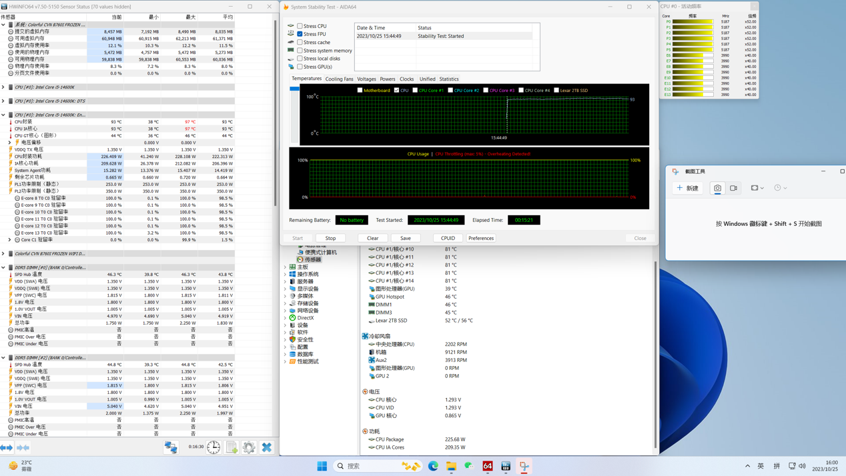Toggle Motherboard graph checkbox
Screen dimensions: 846x476
click(x=360, y=90)
